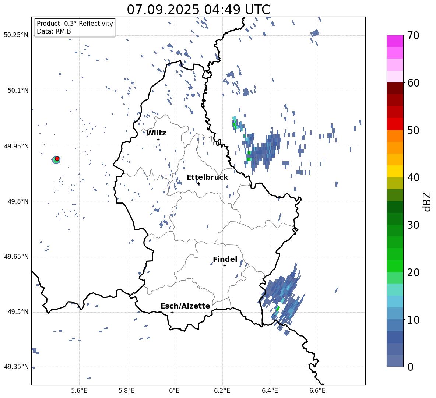Click the 49.65°N latitude label
This screenshot has height=398, width=436.
point(16,257)
